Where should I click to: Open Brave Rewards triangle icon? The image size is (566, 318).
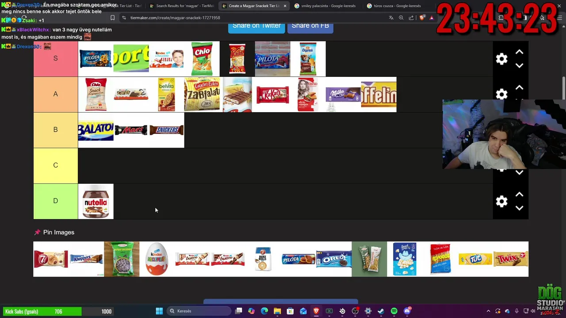tap(432, 18)
